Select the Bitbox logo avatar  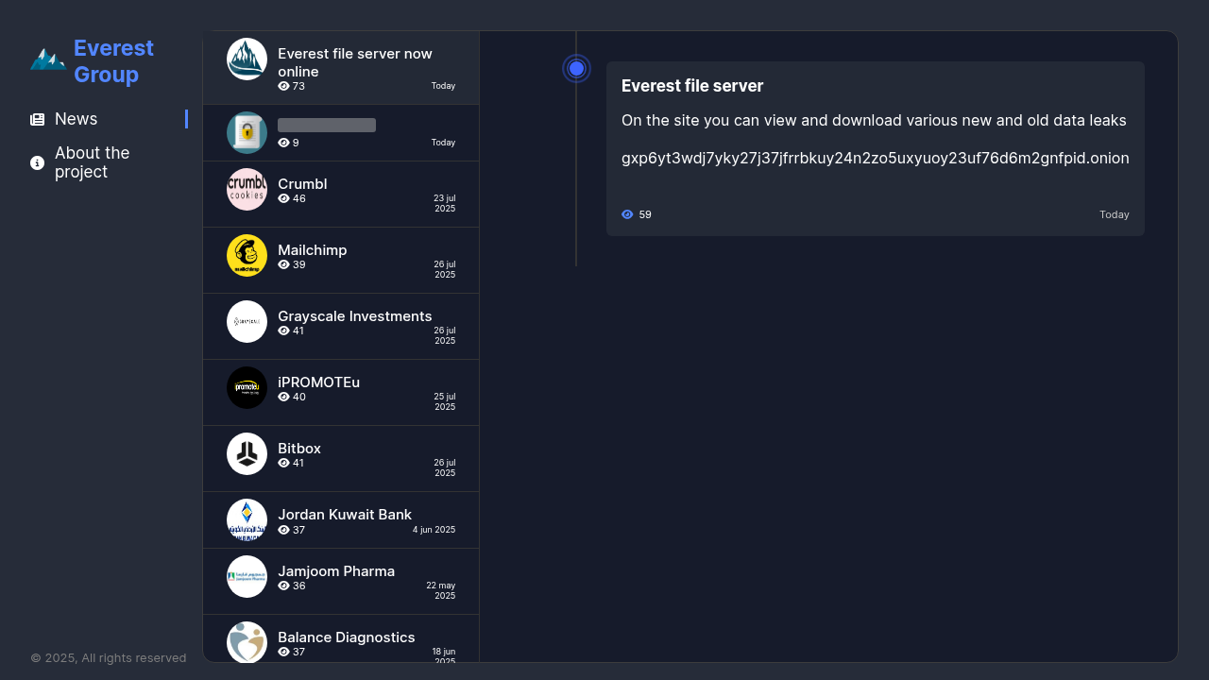point(247,453)
